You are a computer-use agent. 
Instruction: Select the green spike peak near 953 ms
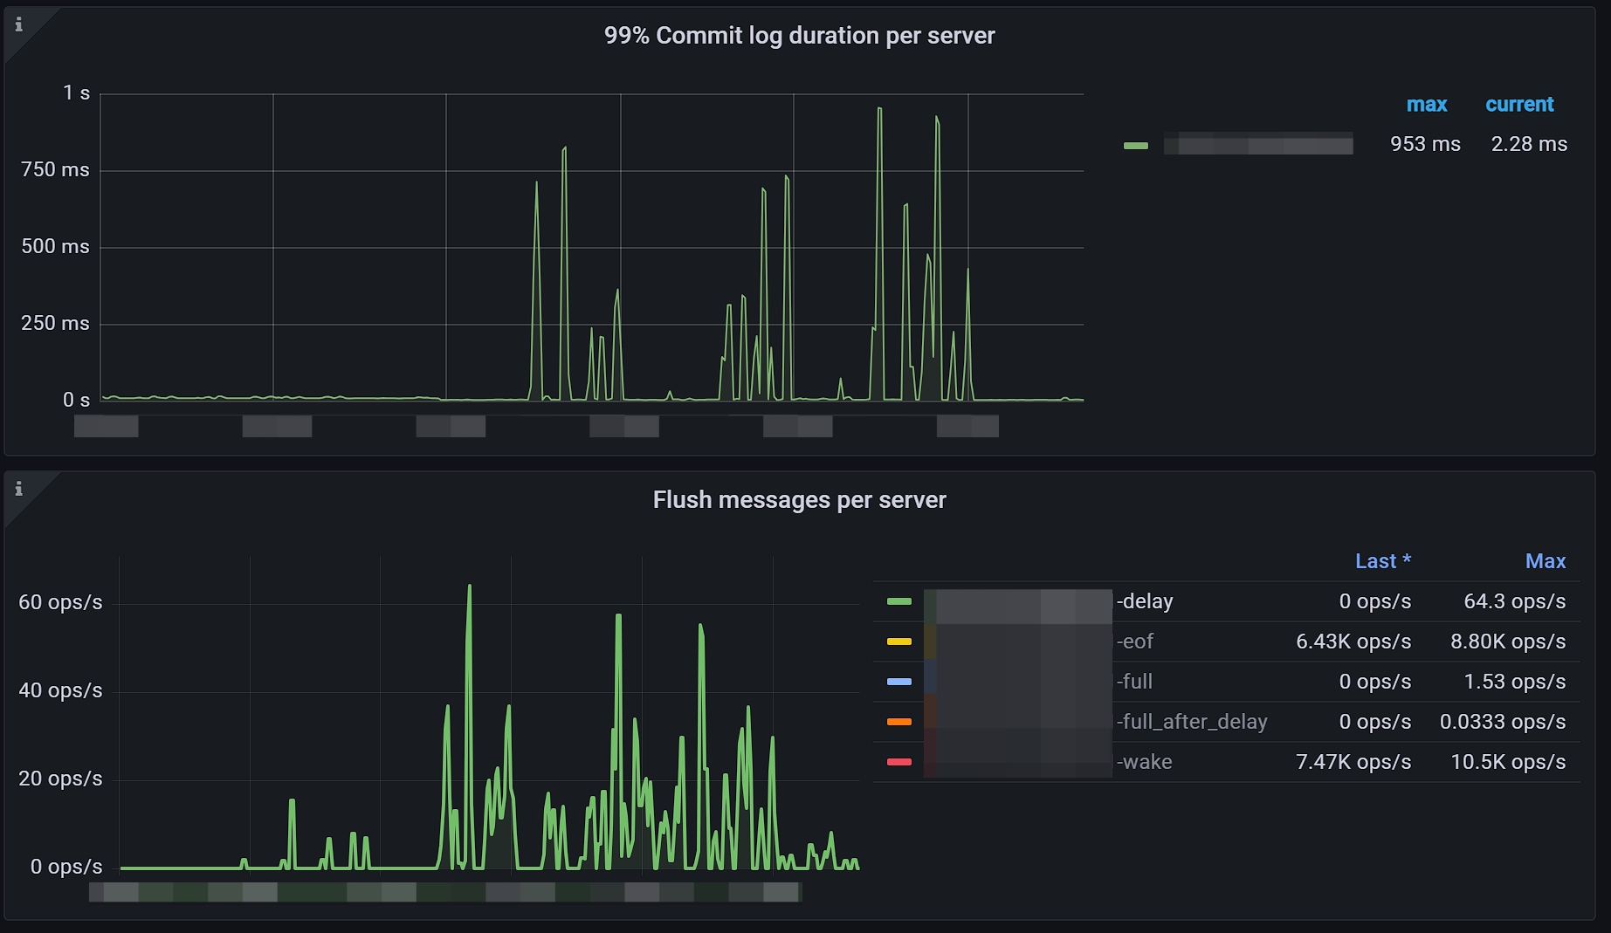click(879, 109)
